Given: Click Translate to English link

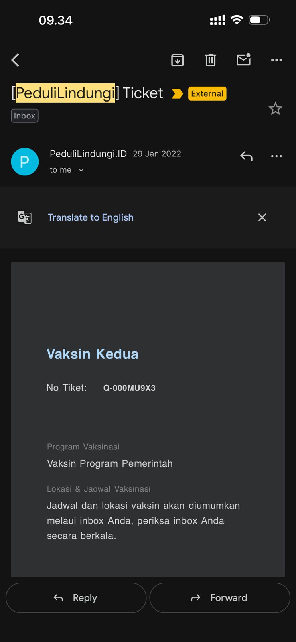Looking at the screenshot, I should point(91,217).
